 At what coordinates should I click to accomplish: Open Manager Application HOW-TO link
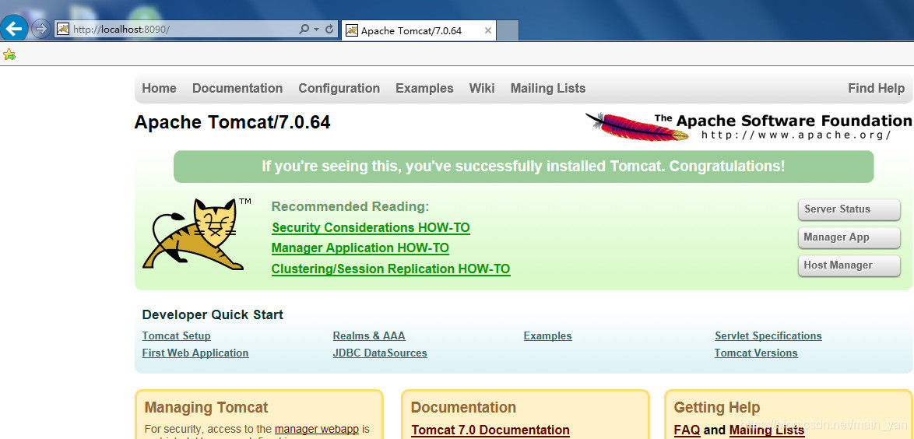[x=360, y=248]
